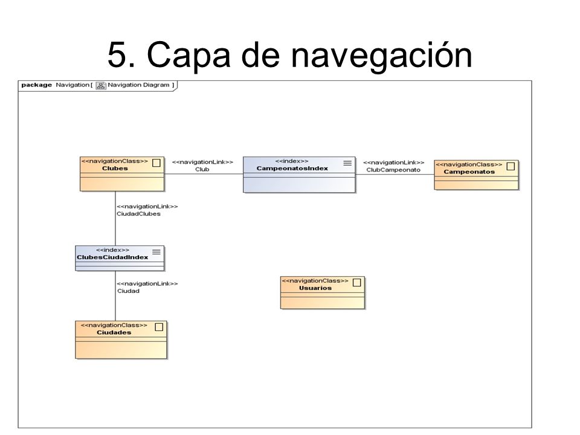Click the <<index>> stereotype on CampeonatosIndex

292,161
